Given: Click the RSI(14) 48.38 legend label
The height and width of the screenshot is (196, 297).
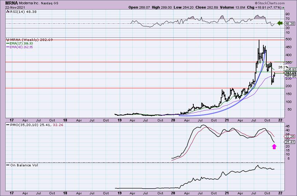Looking at the screenshot, I should (x=23, y=12).
